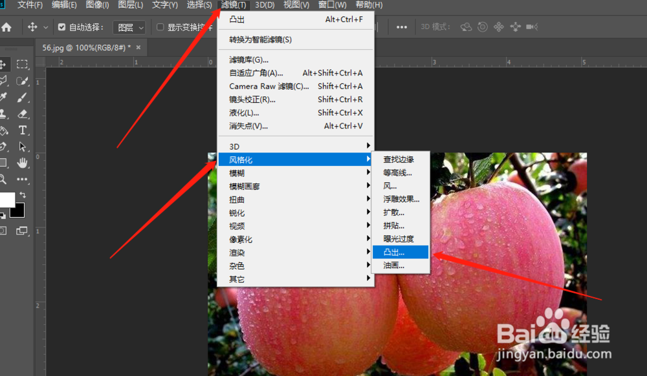
Task: Choose 拼贴... filter
Action: pos(400,225)
